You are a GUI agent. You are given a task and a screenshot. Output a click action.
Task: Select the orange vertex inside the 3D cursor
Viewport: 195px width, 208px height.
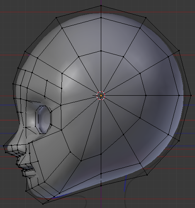pos(101,96)
